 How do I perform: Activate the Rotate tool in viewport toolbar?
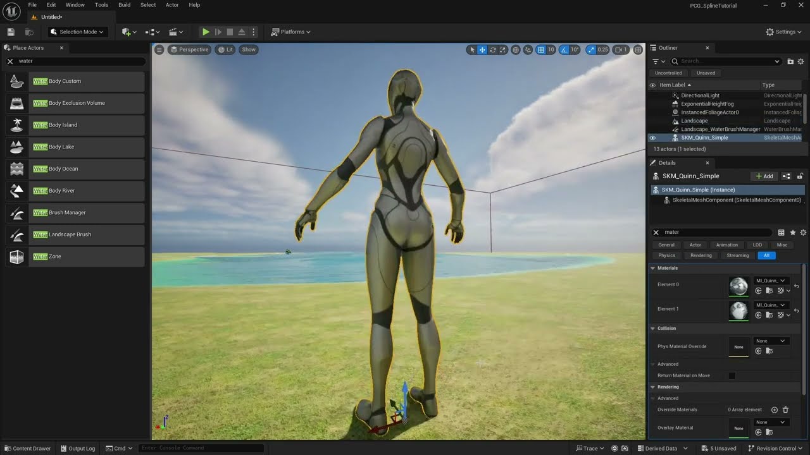[492, 49]
